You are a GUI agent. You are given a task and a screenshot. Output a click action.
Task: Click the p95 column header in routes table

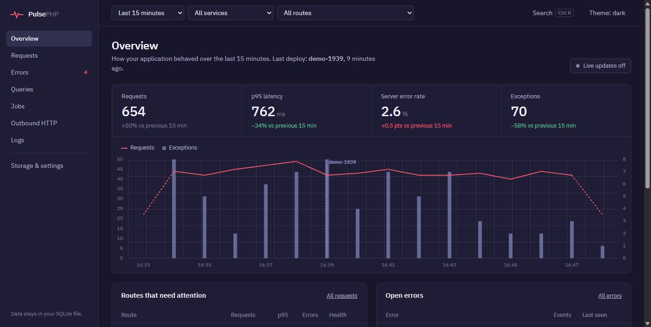(283, 315)
